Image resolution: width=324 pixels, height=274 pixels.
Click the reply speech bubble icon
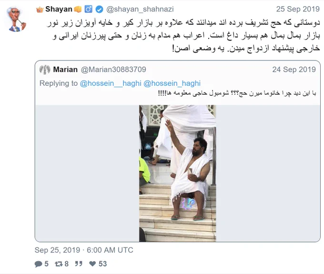38,264
